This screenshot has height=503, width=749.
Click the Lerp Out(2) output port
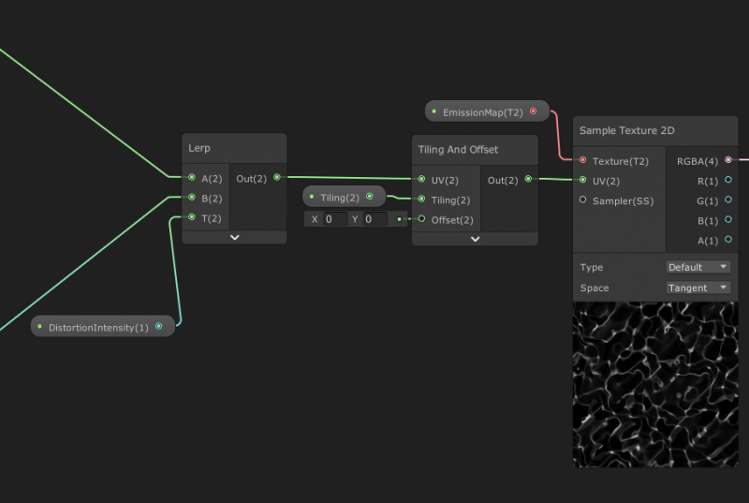[x=276, y=177]
